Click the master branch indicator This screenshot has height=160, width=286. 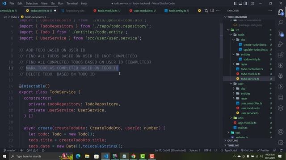click(x=10, y=150)
